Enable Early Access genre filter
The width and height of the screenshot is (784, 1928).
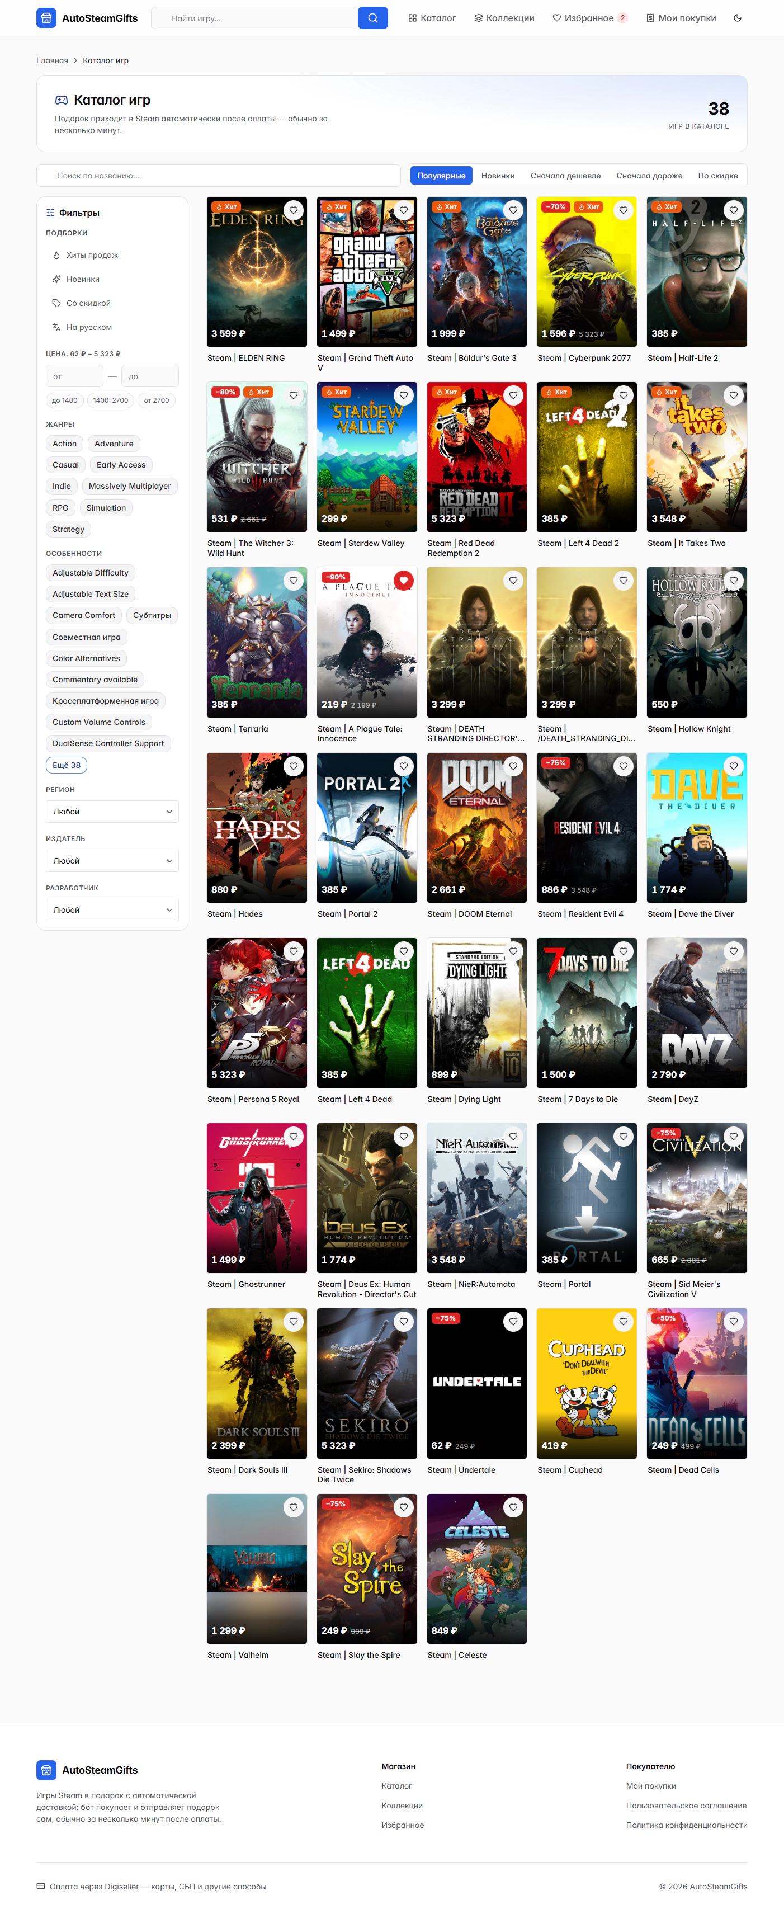pos(120,465)
